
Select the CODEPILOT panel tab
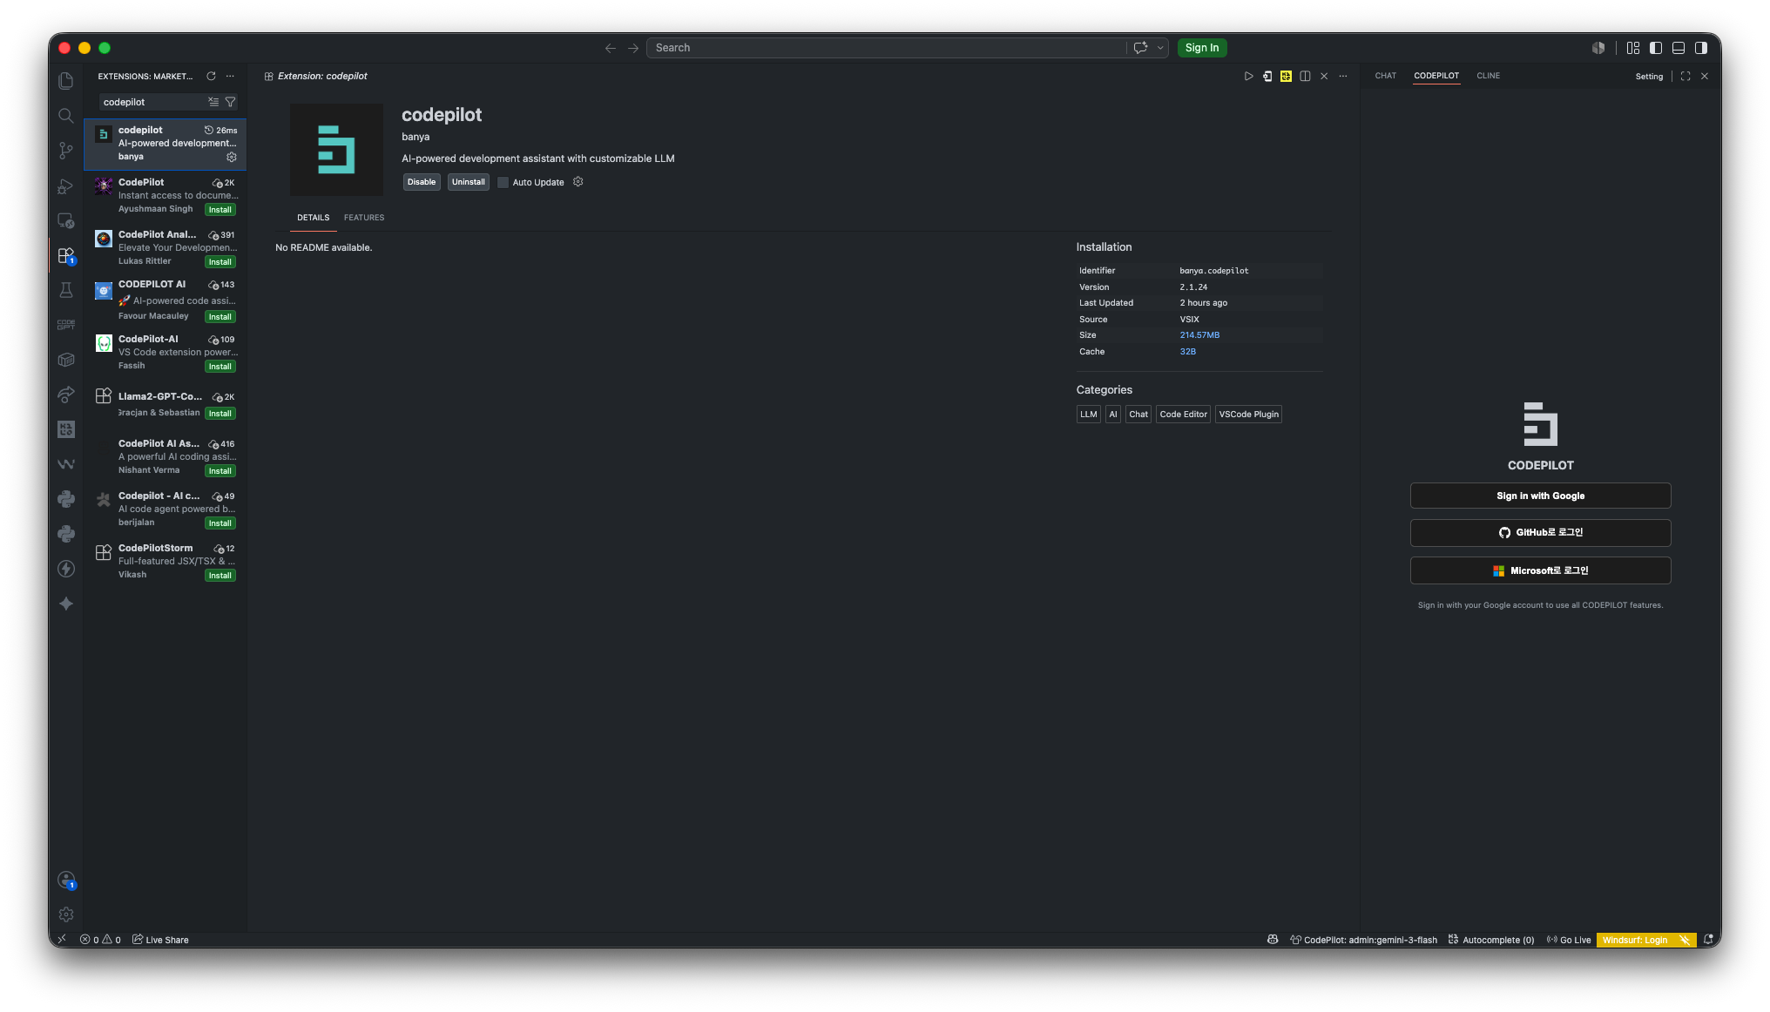pos(1436,76)
